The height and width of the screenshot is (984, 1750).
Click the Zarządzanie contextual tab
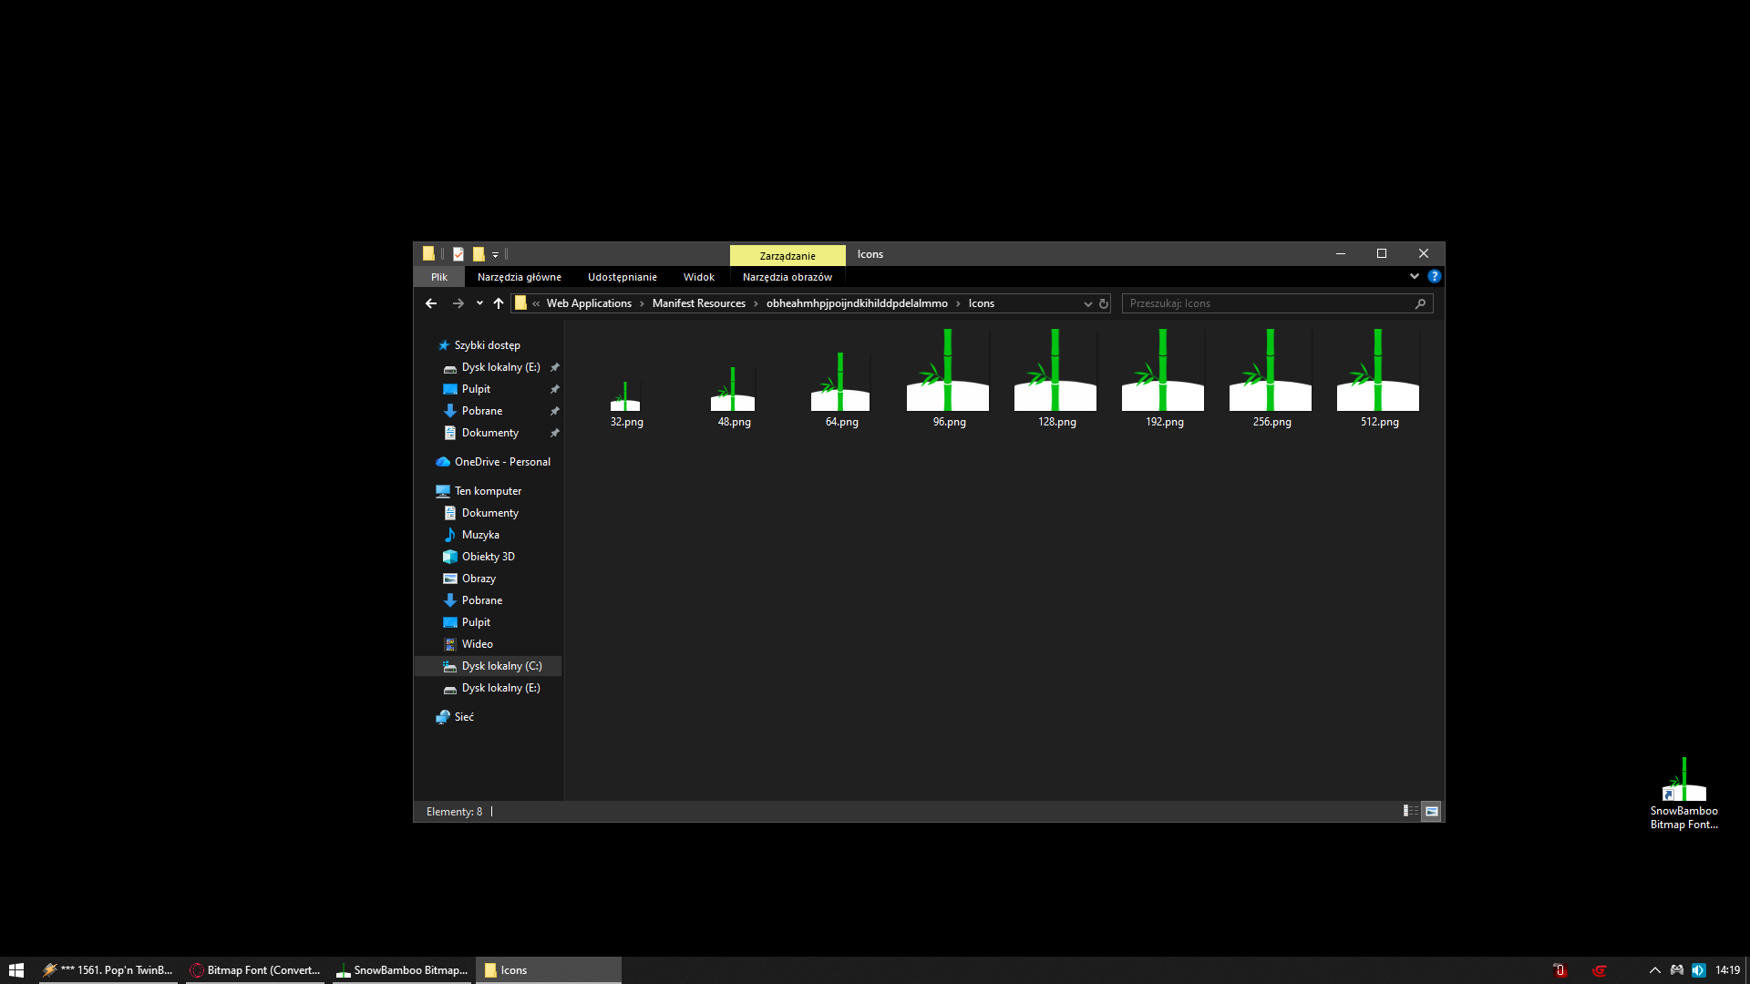pyautogui.click(x=787, y=255)
